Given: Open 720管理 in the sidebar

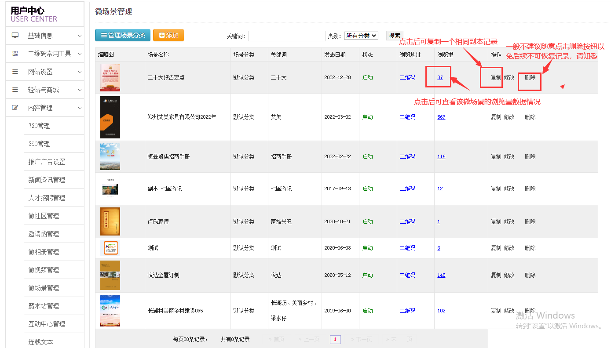Looking at the screenshot, I should coord(39,126).
